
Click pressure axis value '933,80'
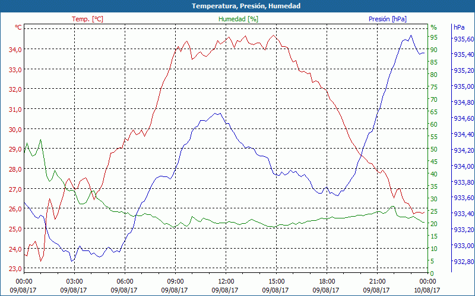click(464, 182)
